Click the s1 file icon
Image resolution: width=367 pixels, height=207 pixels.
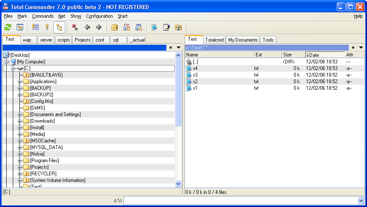point(189,88)
